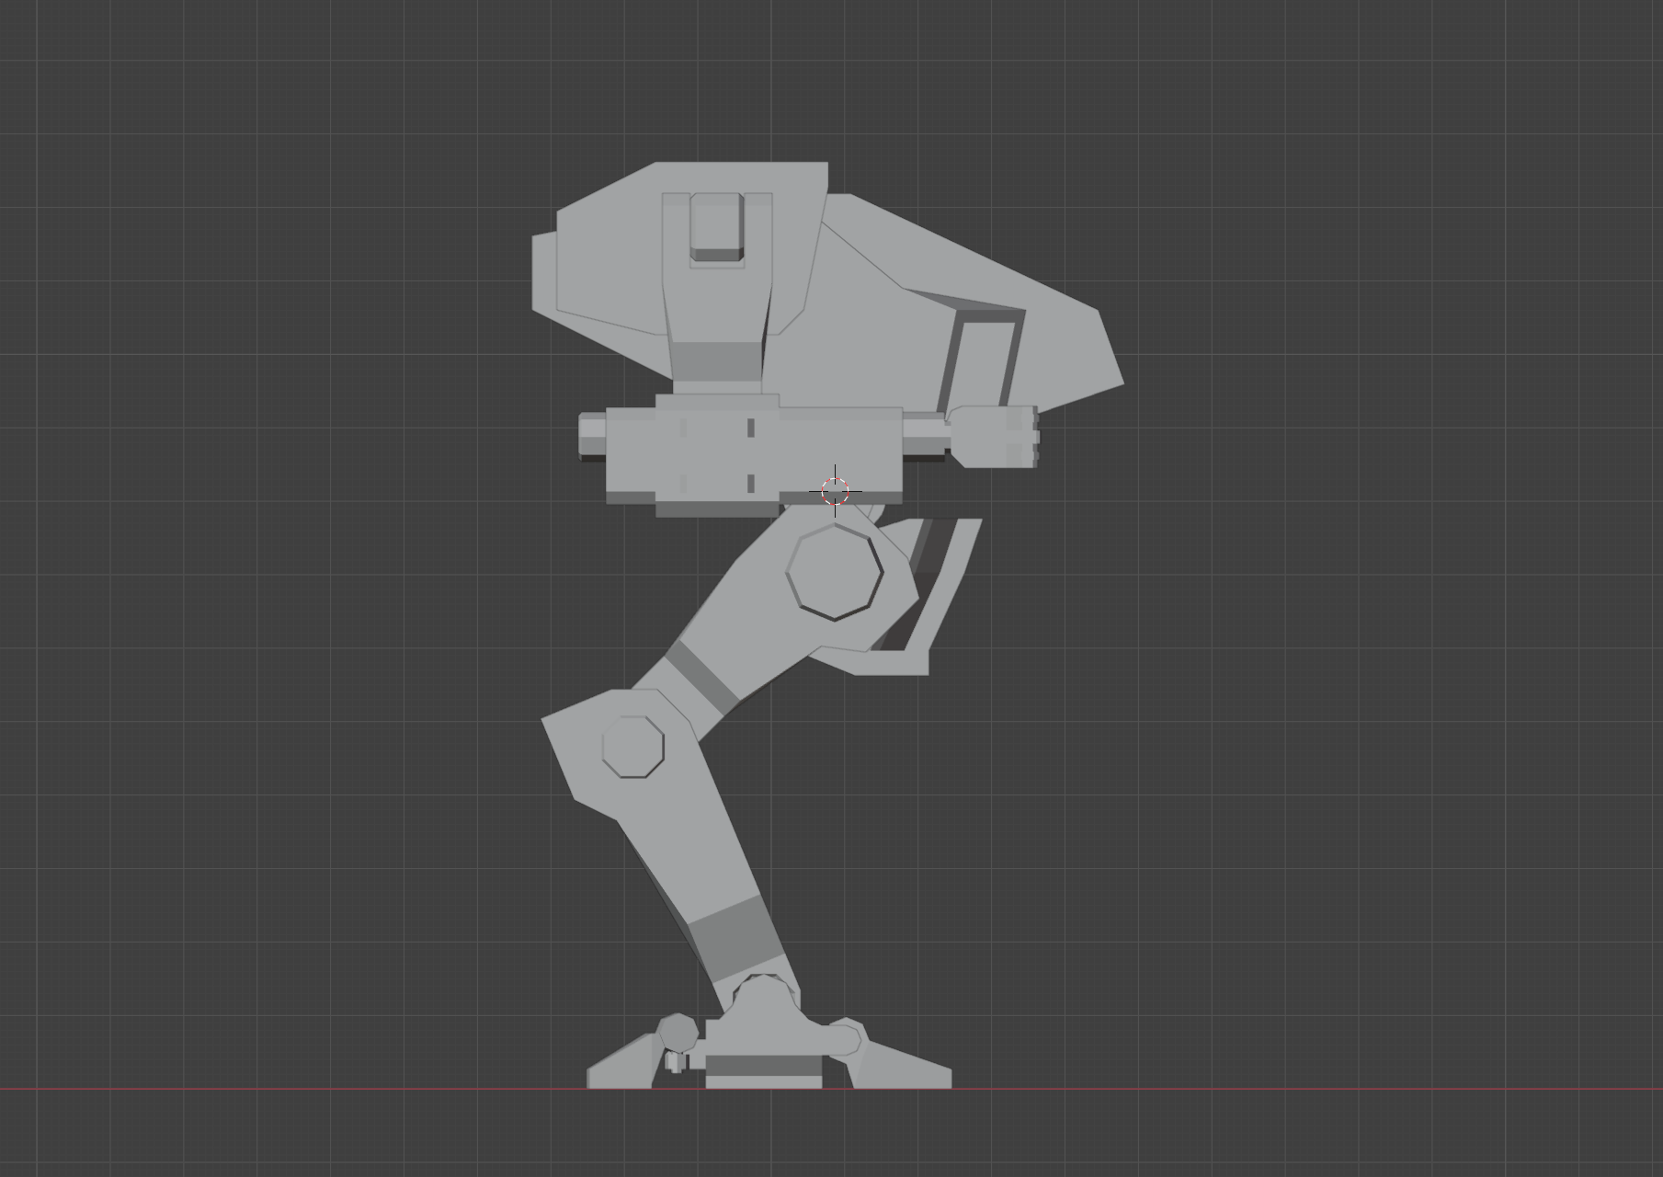Image resolution: width=1663 pixels, height=1177 pixels.
Task: Select the octagonal knee joint
Action: point(633,747)
